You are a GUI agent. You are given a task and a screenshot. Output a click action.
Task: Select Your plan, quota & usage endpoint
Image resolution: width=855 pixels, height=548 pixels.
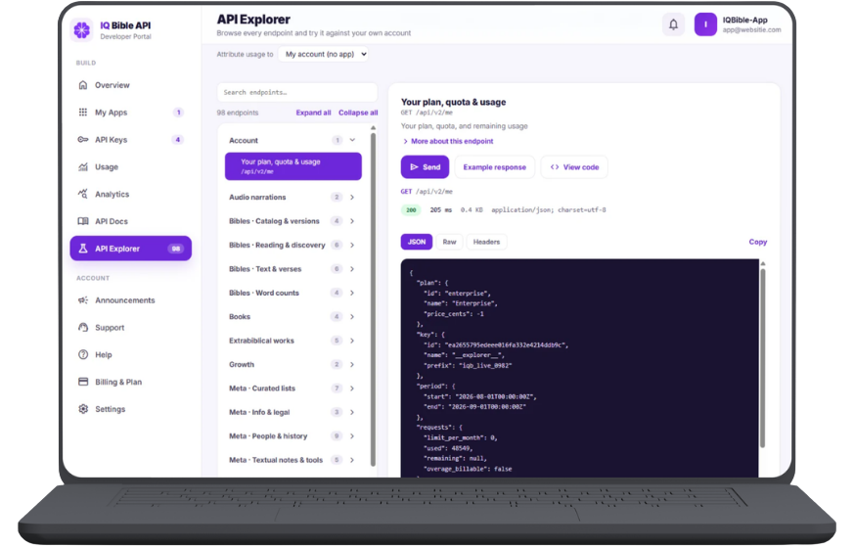coord(293,166)
